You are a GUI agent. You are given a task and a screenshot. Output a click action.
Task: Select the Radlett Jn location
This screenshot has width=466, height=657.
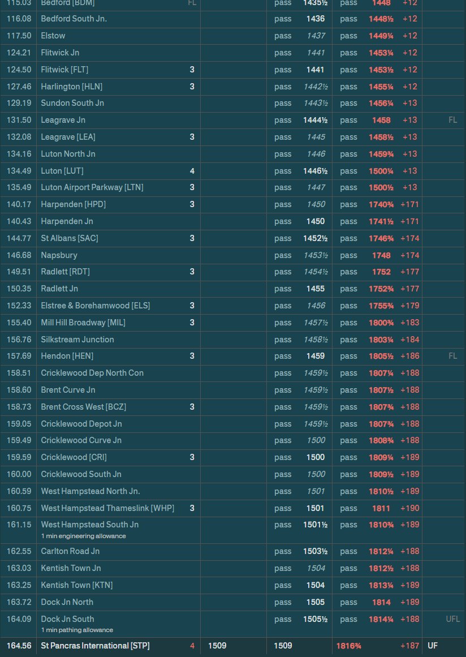pyautogui.click(x=59, y=289)
